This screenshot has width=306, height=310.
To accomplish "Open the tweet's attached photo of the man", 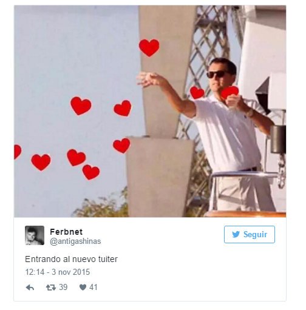I will point(150,111).
